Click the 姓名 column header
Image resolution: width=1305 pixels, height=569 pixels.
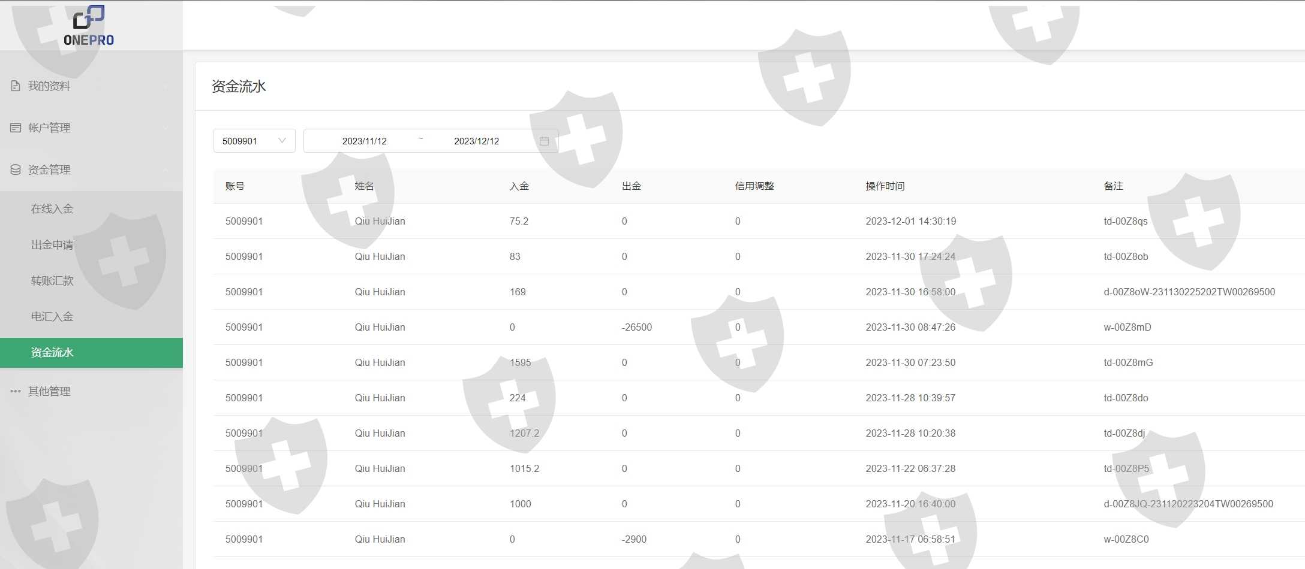click(x=365, y=186)
